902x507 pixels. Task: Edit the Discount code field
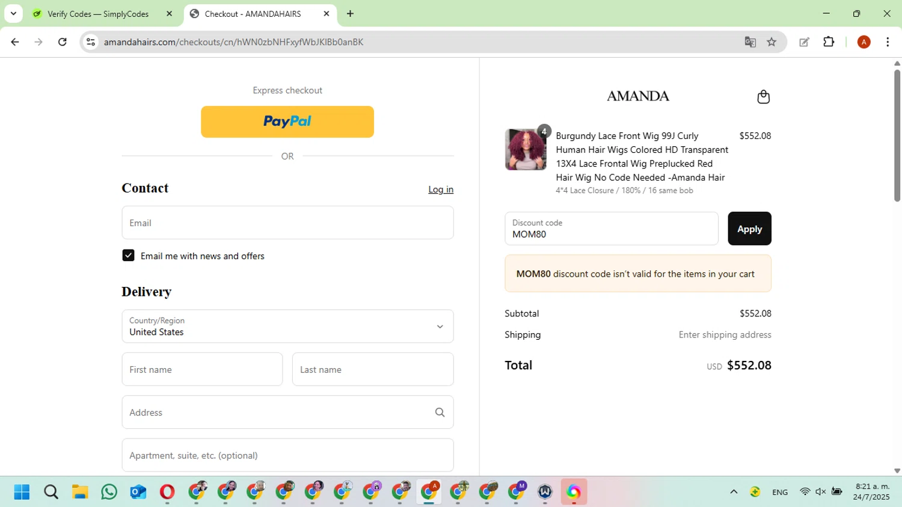tap(612, 229)
